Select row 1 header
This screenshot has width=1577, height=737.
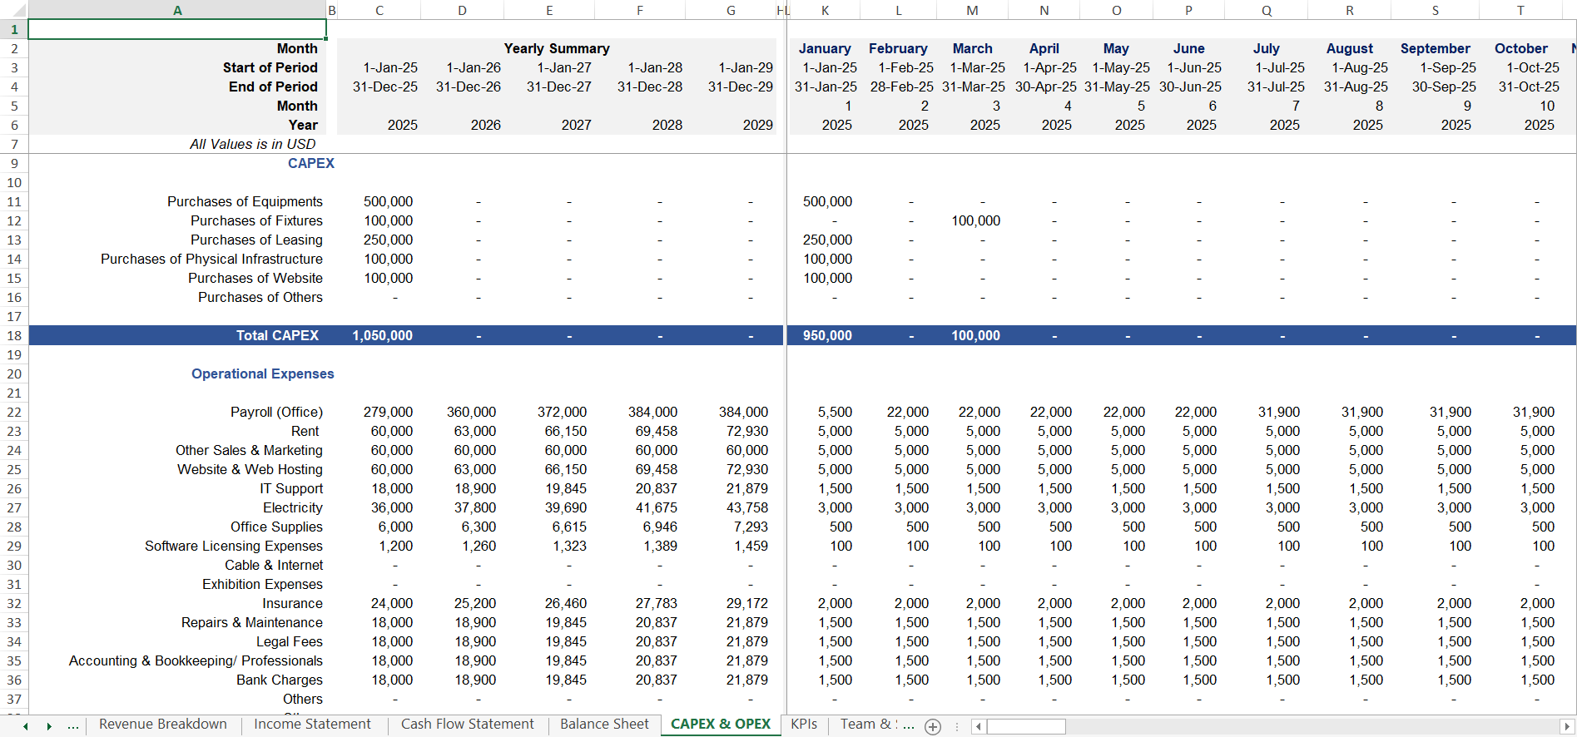click(x=14, y=29)
